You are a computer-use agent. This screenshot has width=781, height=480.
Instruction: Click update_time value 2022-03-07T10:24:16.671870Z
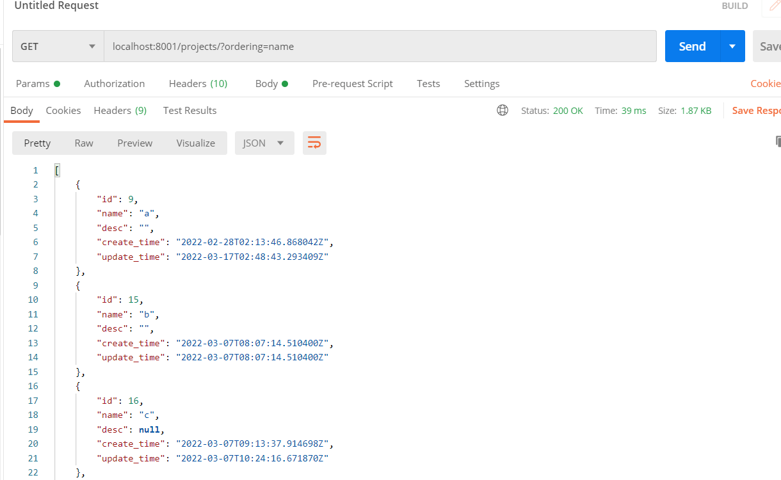[x=252, y=458]
